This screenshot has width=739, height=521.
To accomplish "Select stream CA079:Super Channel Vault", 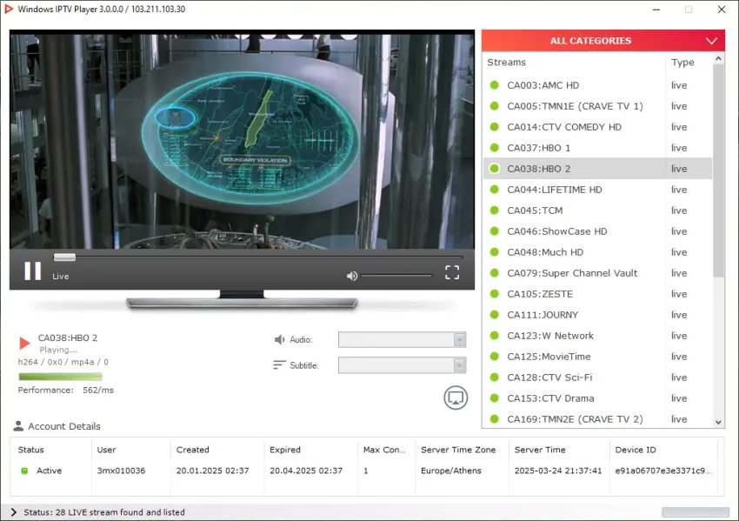I will [x=597, y=273].
